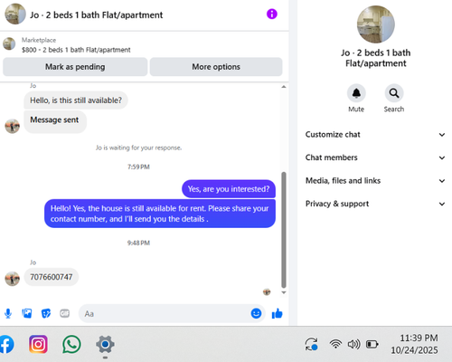452x362 pixels.
Task: Click side panel title Jo 2 beds 1 bath
Action: point(376,58)
